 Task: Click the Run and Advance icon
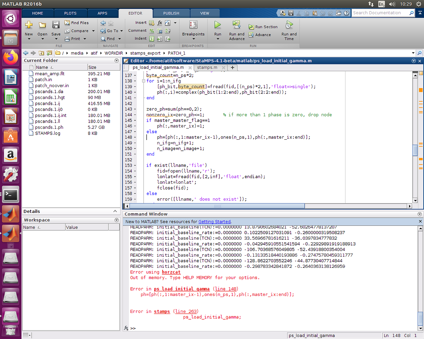pyautogui.click(x=236, y=25)
